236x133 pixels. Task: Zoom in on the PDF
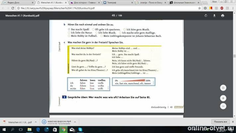[x=223, y=98]
